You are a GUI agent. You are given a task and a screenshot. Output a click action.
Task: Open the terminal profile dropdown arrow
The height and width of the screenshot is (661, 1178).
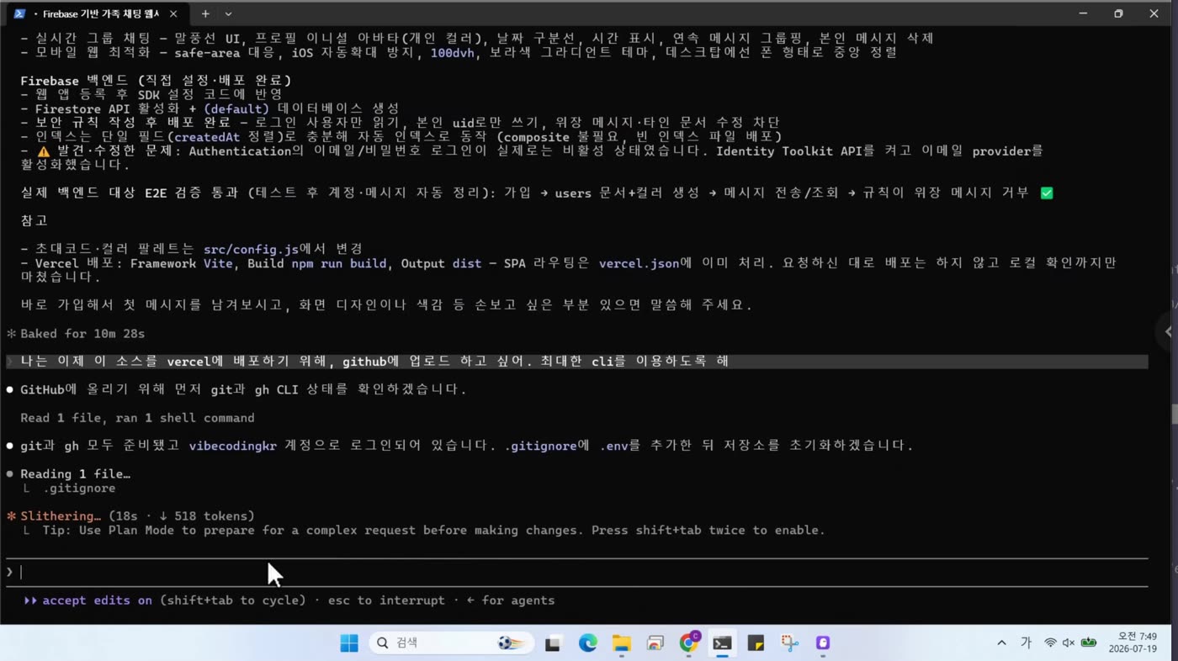click(228, 13)
